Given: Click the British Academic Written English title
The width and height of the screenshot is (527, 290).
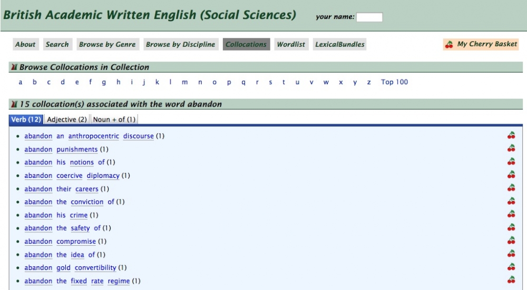Looking at the screenshot, I should tap(150, 15).
